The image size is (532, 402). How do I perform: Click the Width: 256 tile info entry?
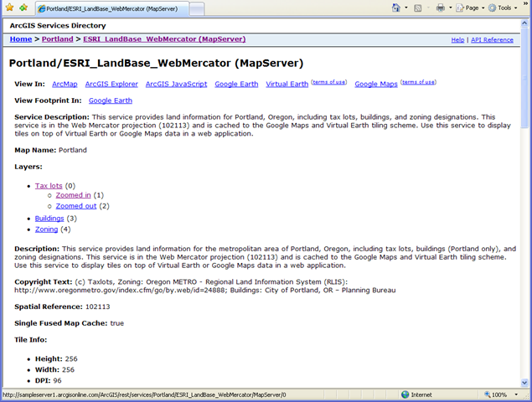tap(54, 370)
